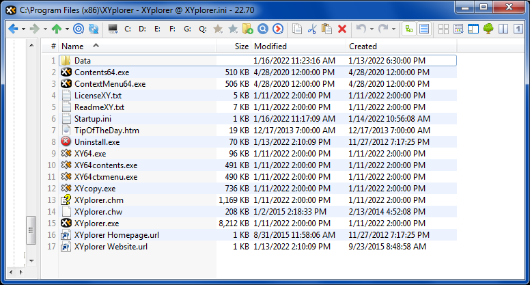Click the Cut scissors icon

coord(311,29)
